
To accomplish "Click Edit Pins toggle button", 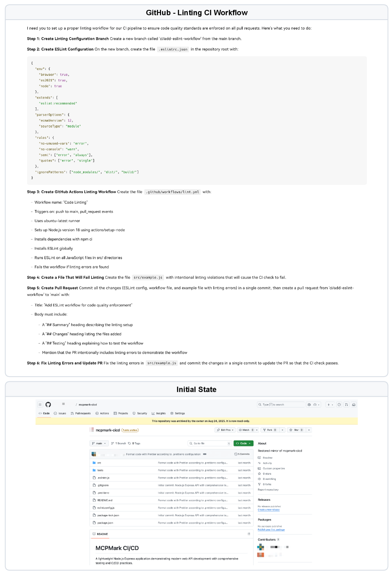I will 225,430.
